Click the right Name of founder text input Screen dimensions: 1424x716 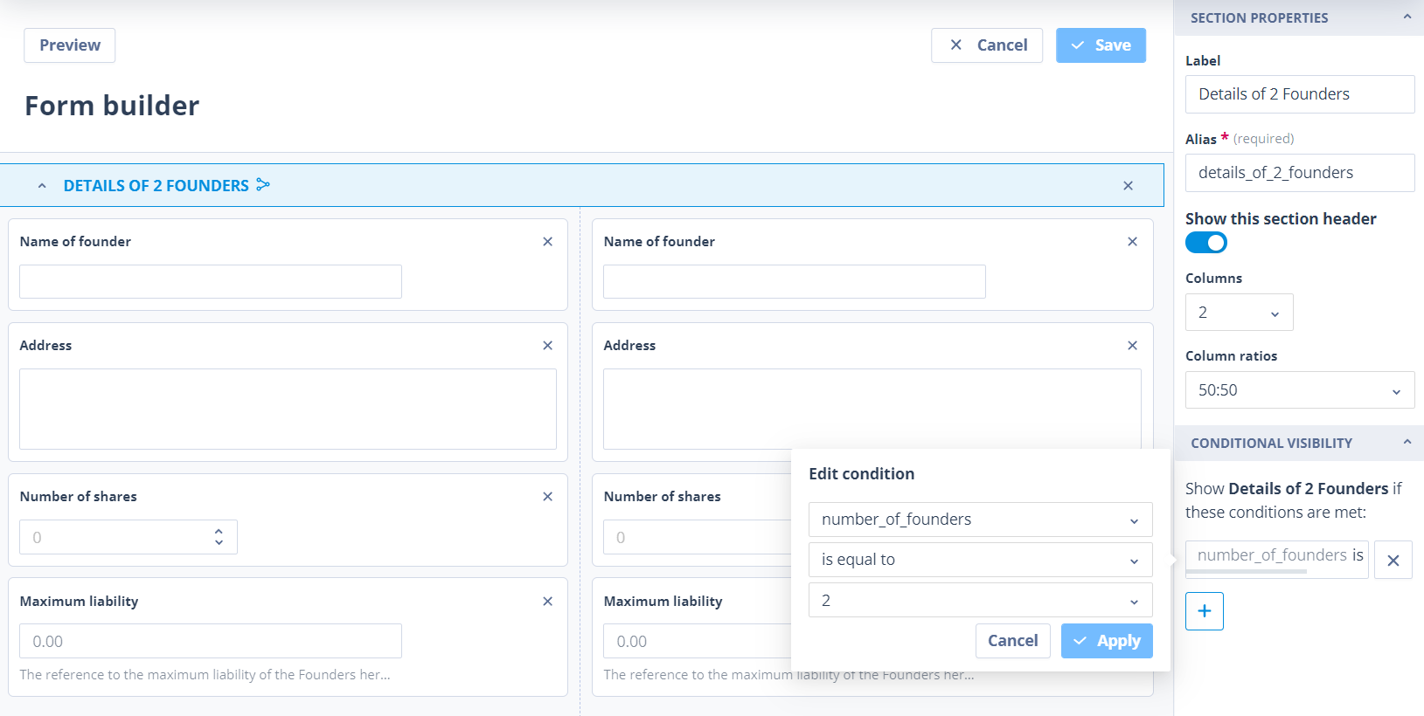[x=795, y=282]
